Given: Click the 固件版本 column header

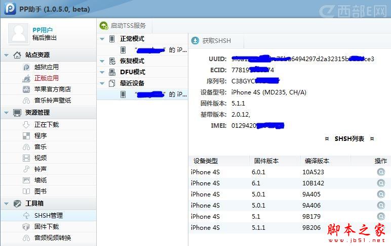Looking at the screenshot, I should (x=275, y=161).
